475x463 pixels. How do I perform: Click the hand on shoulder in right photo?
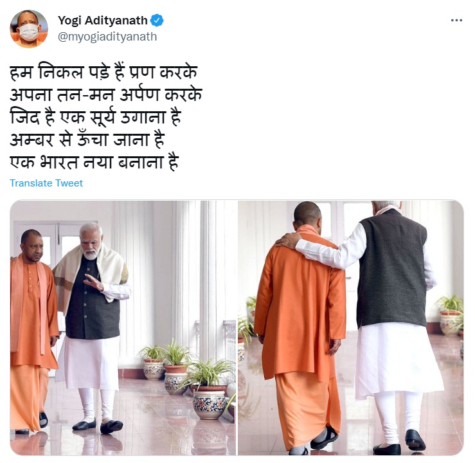click(288, 241)
